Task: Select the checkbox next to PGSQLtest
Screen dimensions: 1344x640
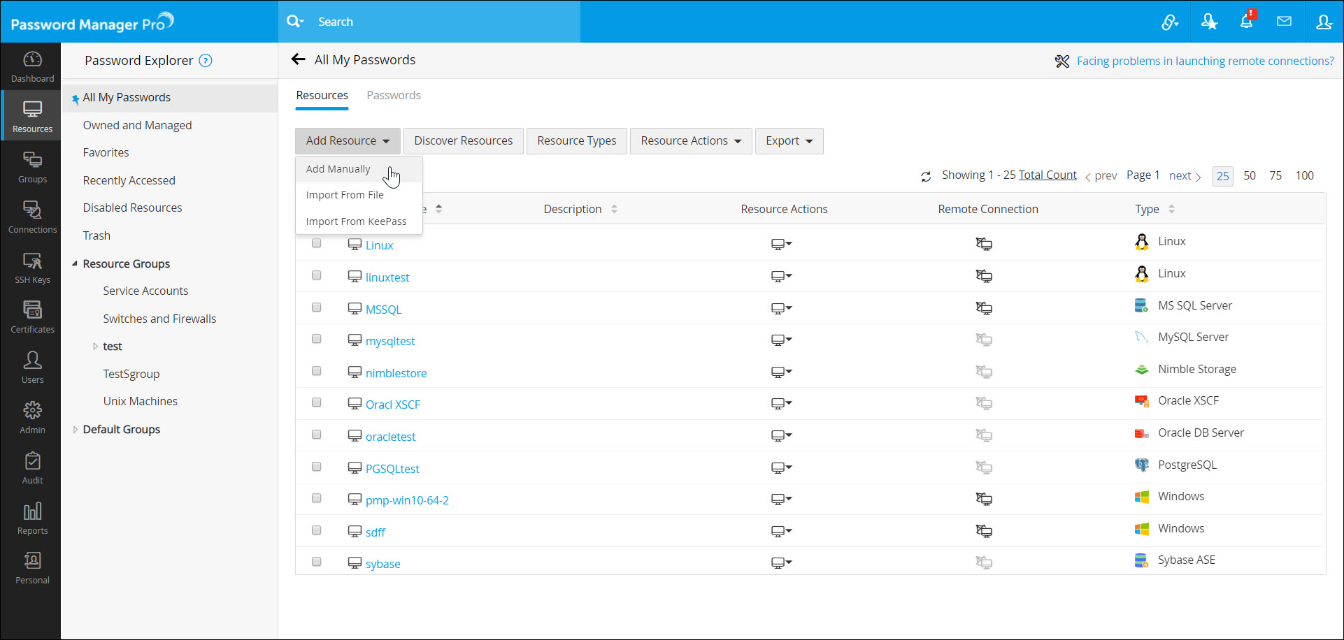Action: click(317, 467)
